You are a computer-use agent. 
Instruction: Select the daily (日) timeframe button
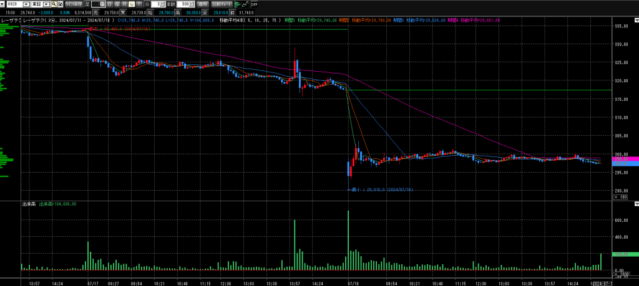click(109, 4)
